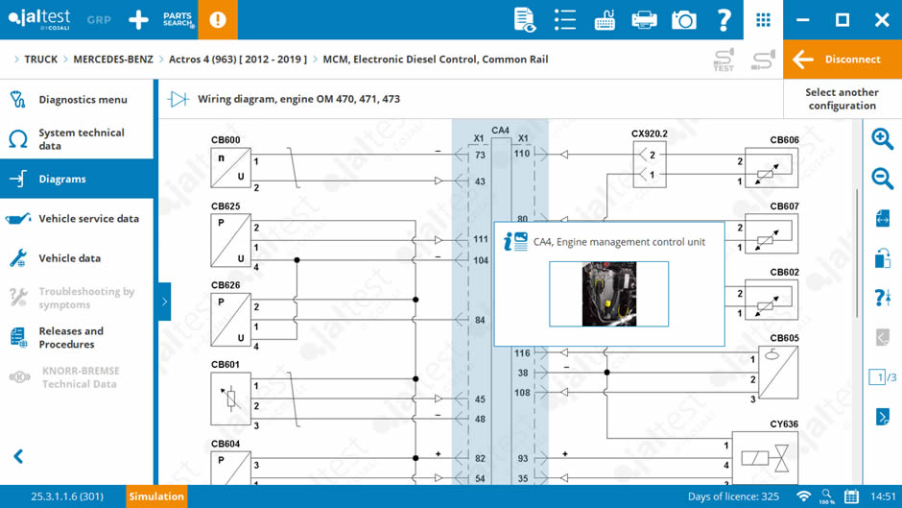Image resolution: width=902 pixels, height=508 pixels.
Task: Click the Wi-Fi status icon
Action: click(803, 496)
